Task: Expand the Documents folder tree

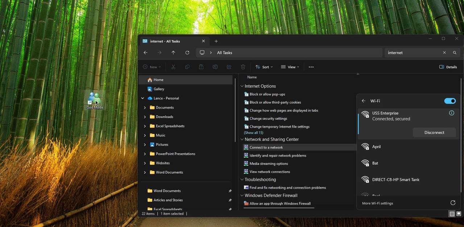Action: pos(145,108)
